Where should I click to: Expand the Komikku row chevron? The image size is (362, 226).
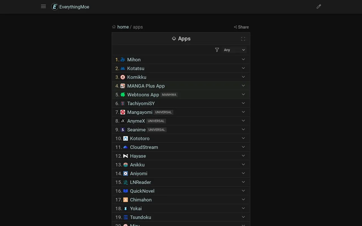243,77
